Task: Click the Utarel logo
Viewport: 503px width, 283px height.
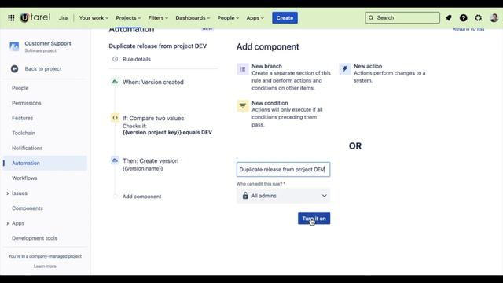Action: pos(35,17)
